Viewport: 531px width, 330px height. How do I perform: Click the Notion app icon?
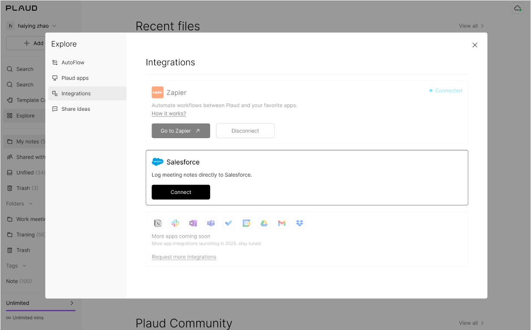(x=158, y=223)
